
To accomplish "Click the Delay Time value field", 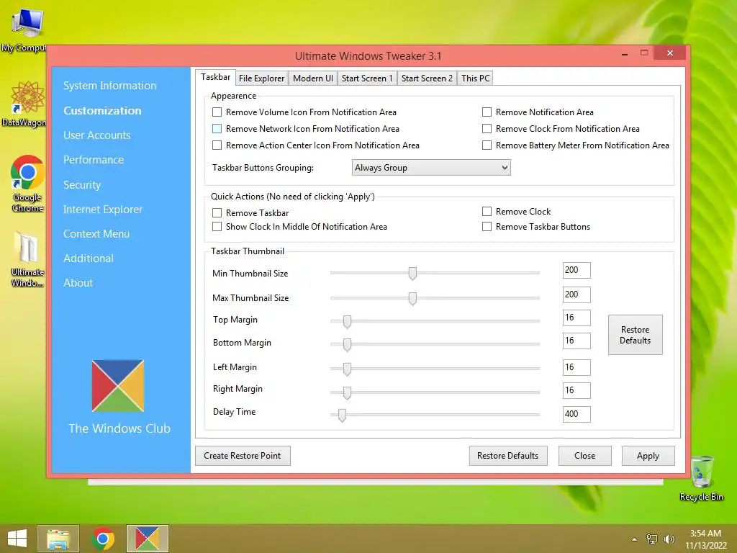I will pos(577,414).
